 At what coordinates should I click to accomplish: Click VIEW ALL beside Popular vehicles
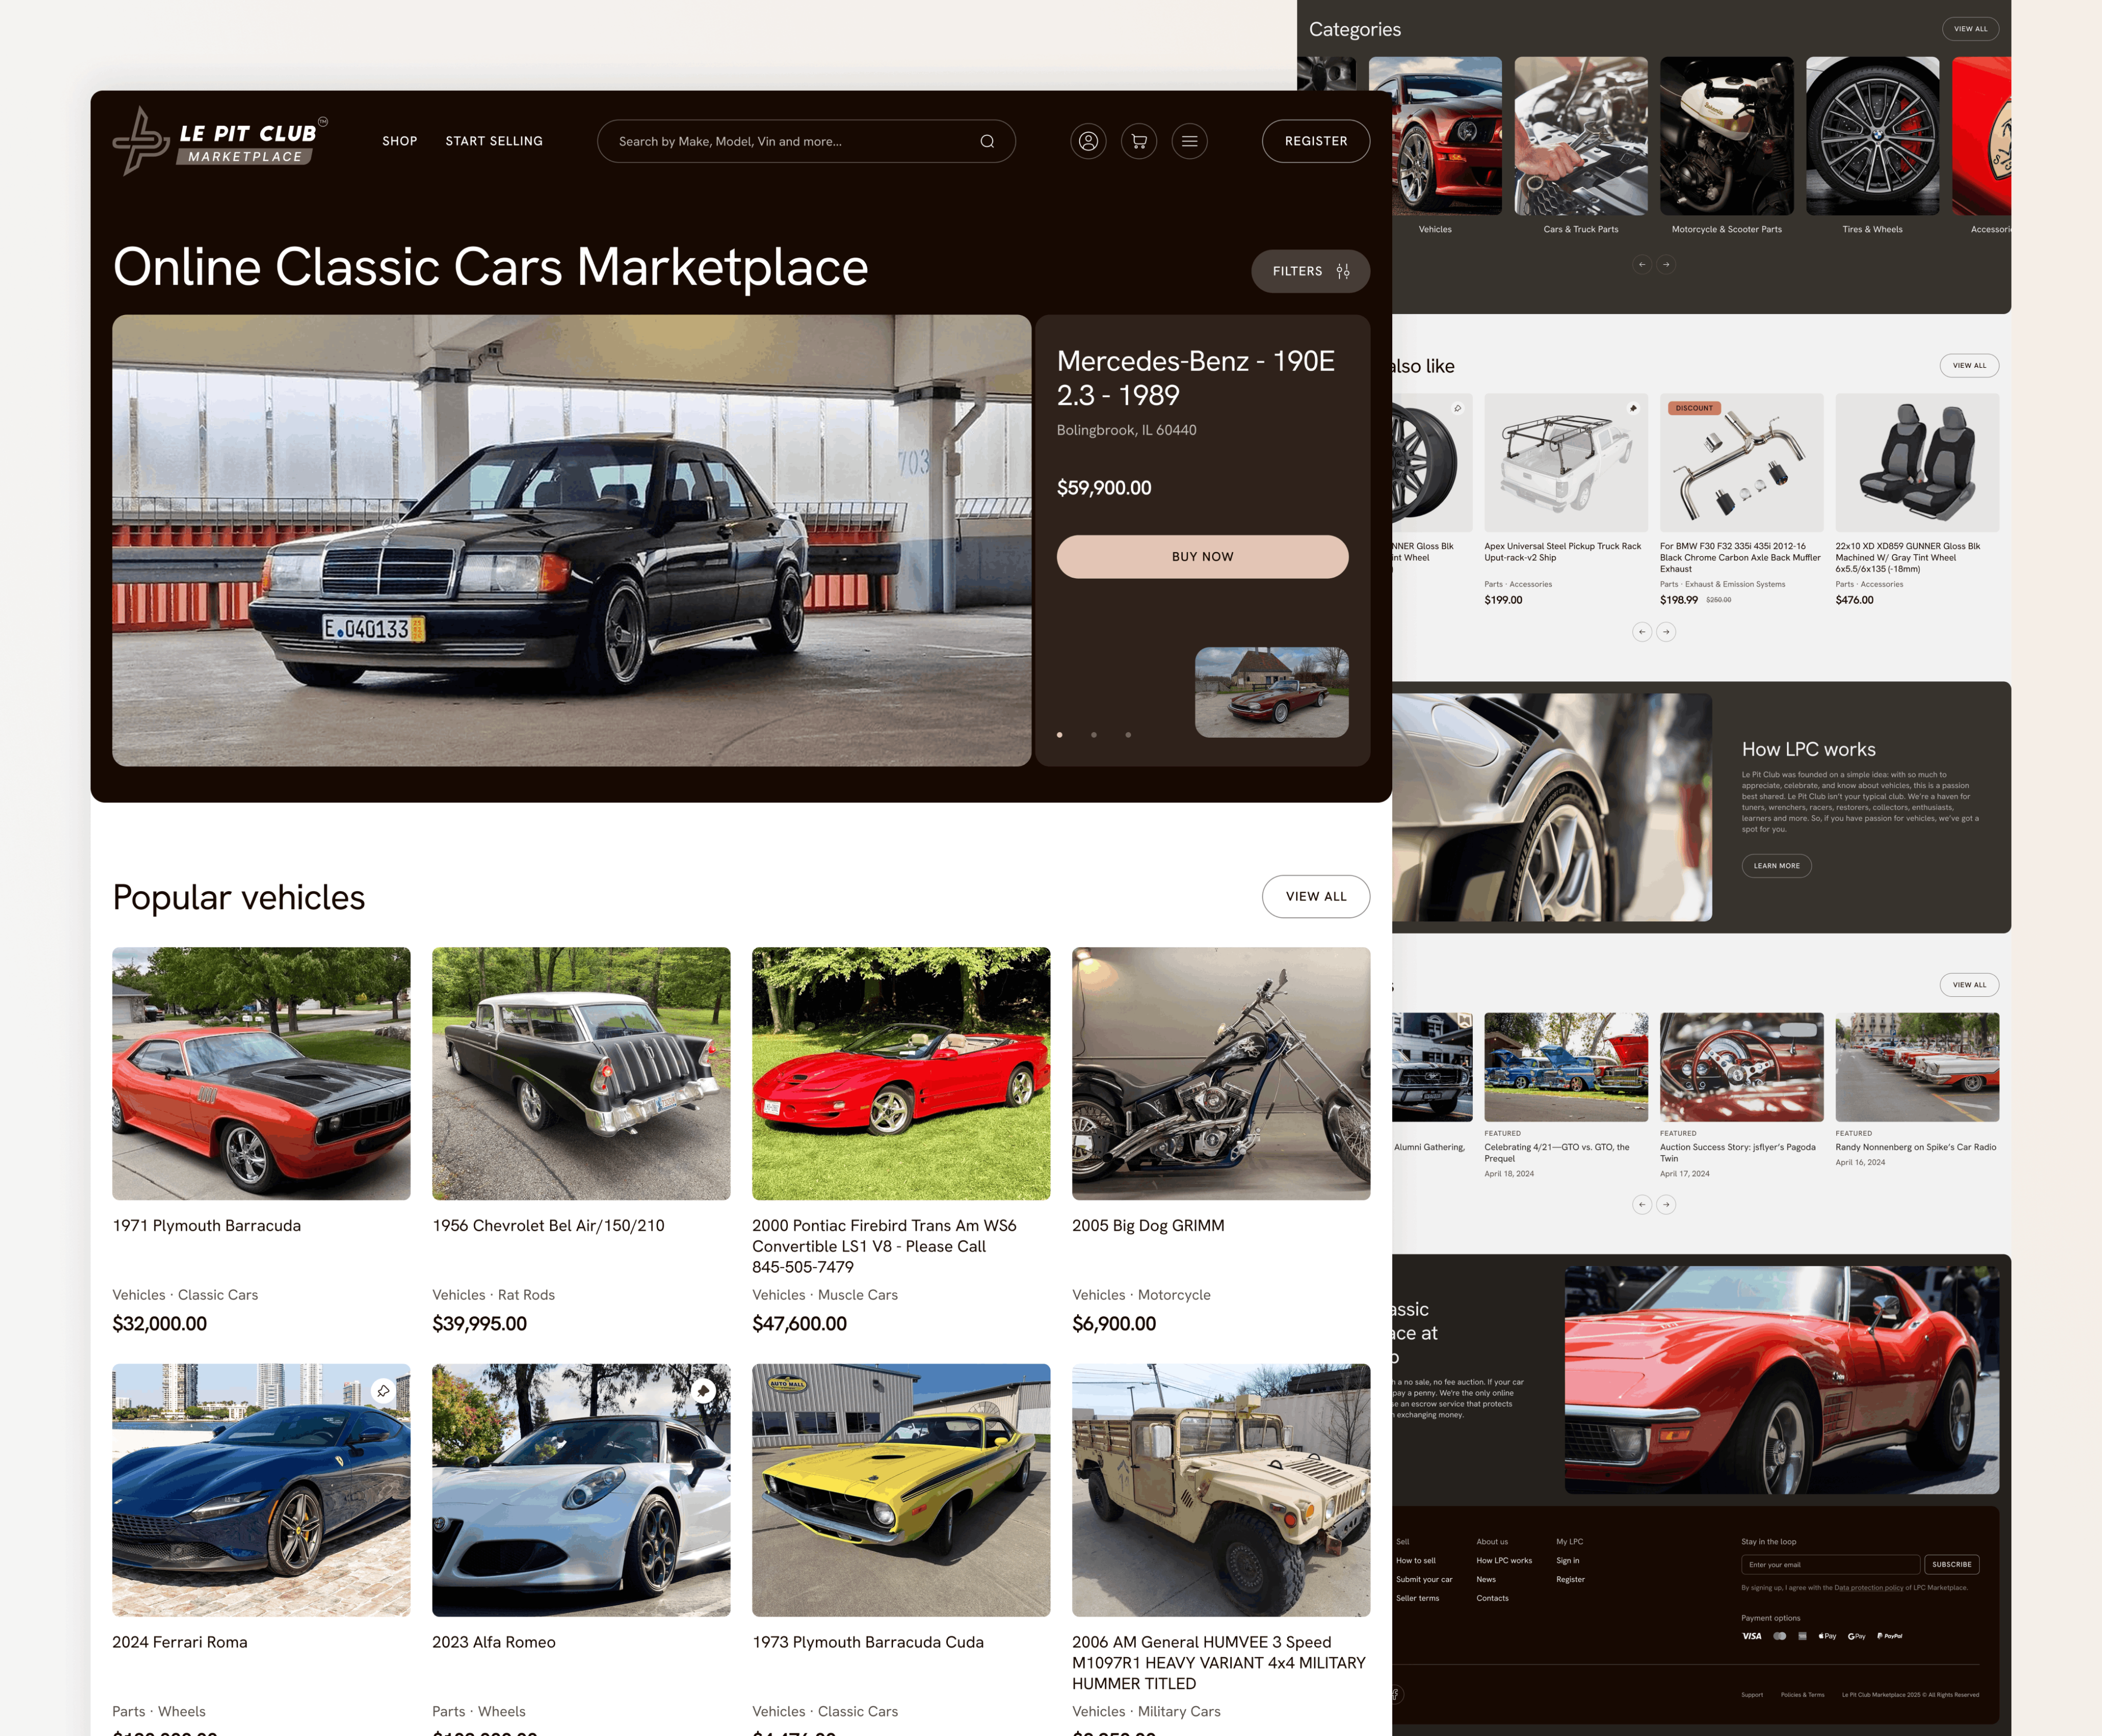[1316, 896]
